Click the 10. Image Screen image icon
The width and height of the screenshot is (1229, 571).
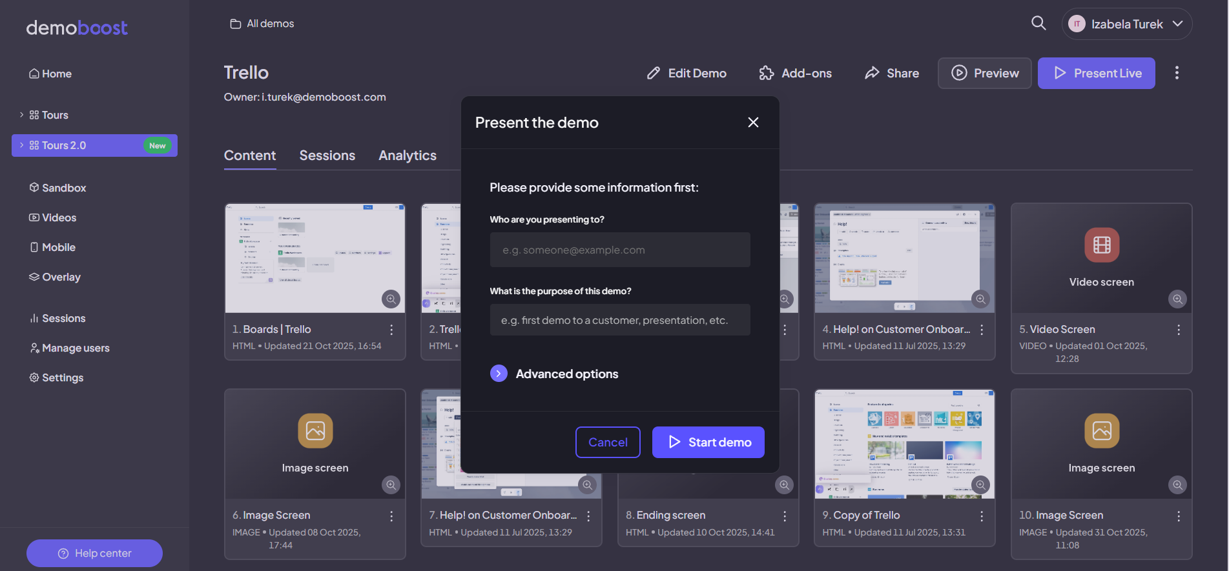click(x=1102, y=430)
